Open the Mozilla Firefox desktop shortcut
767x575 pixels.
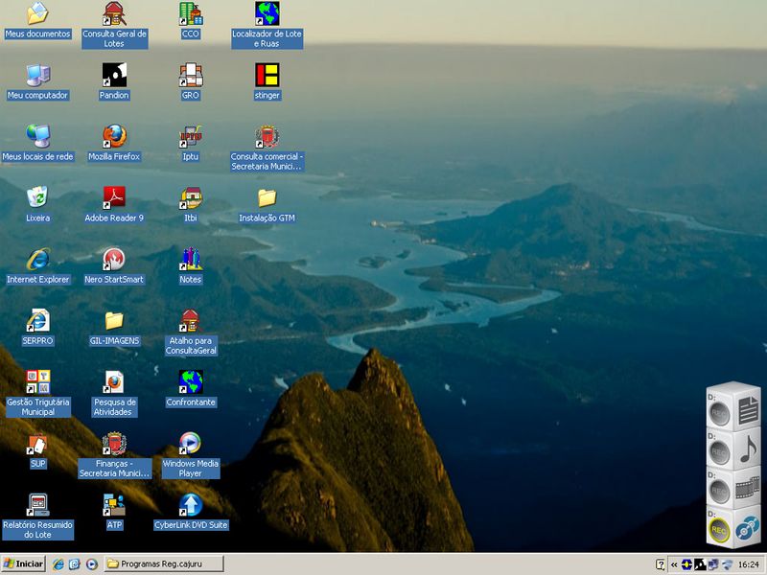[x=114, y=135]
